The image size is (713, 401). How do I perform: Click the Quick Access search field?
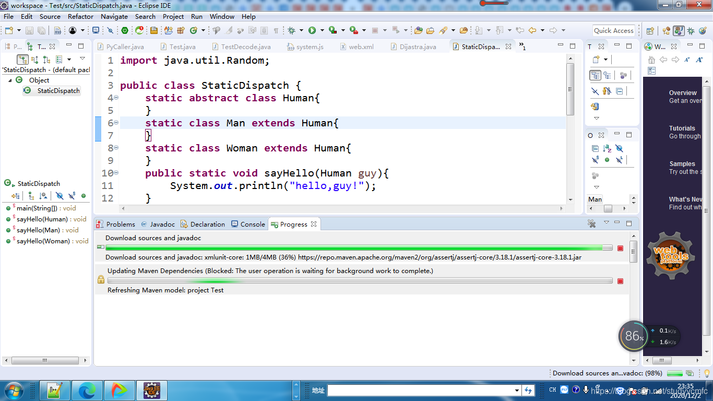[x=614, y=31]
